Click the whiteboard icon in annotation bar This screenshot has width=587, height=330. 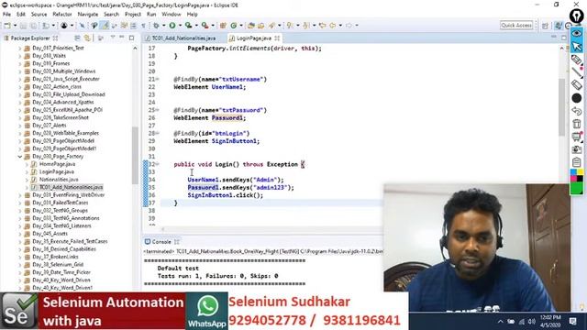577,137
